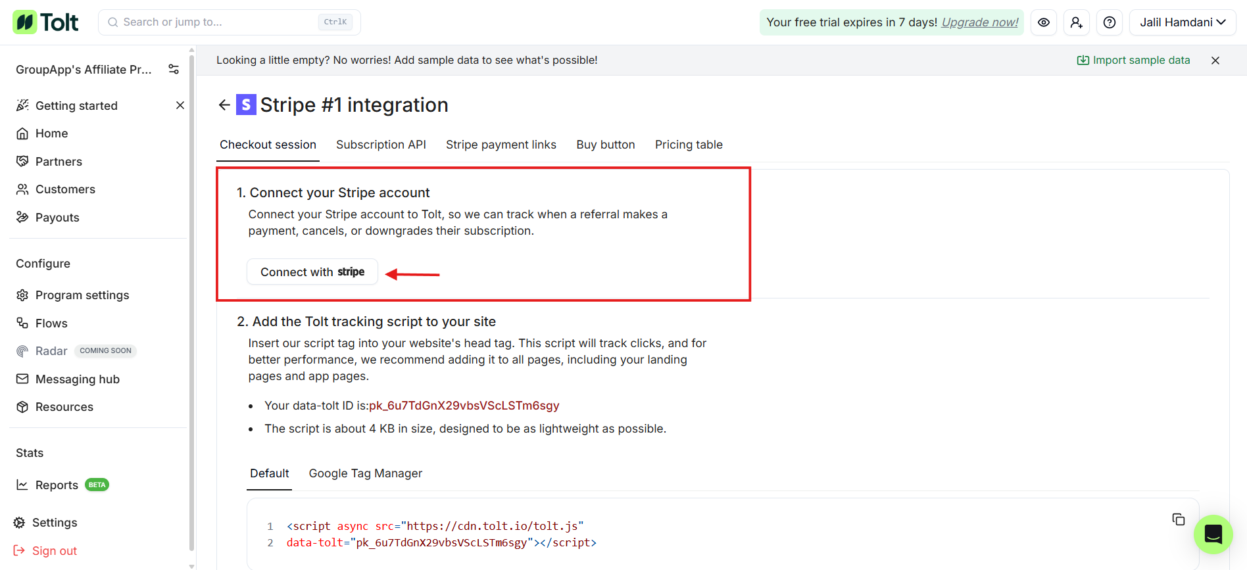The width and height of the screenshot is (1247, 570).
Task: Click Import sample data
Action: (x=1133, y=60)
